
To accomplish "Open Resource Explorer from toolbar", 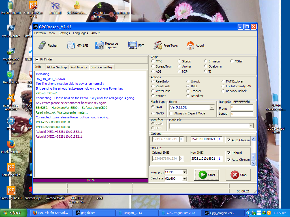I will coord(100,45).
